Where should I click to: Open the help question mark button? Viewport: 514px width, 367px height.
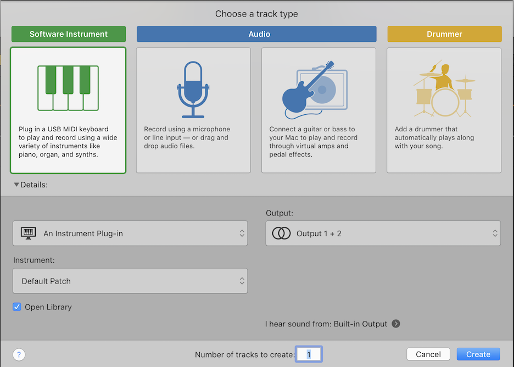(x=19, y=354)
